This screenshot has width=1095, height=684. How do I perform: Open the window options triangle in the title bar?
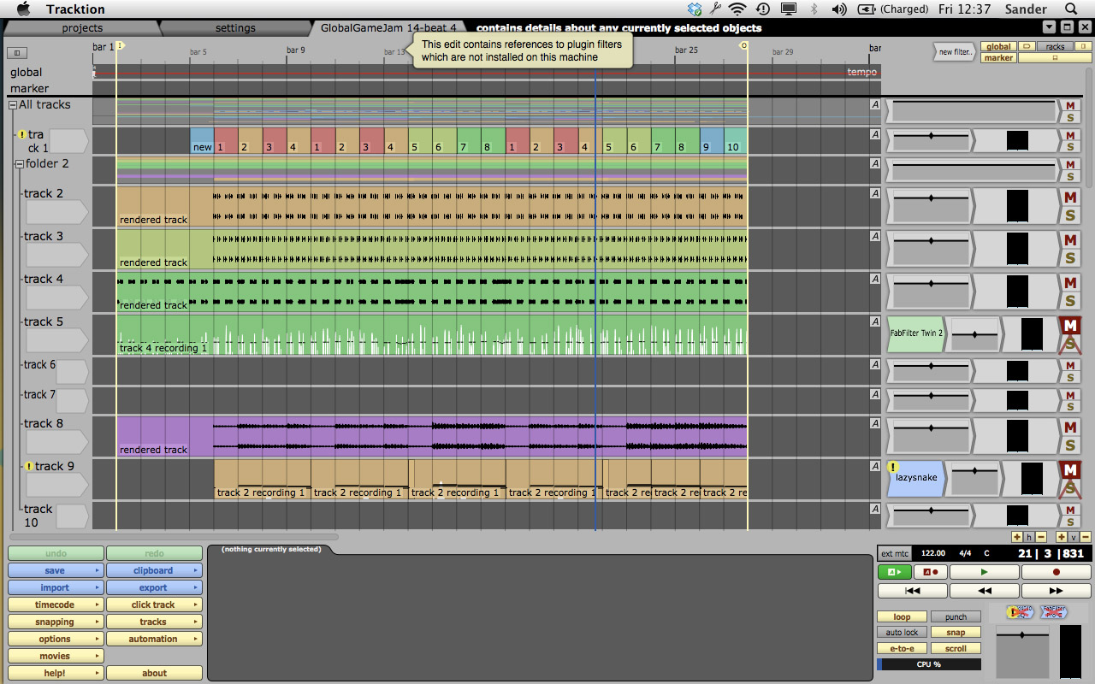coord(1050,27)
